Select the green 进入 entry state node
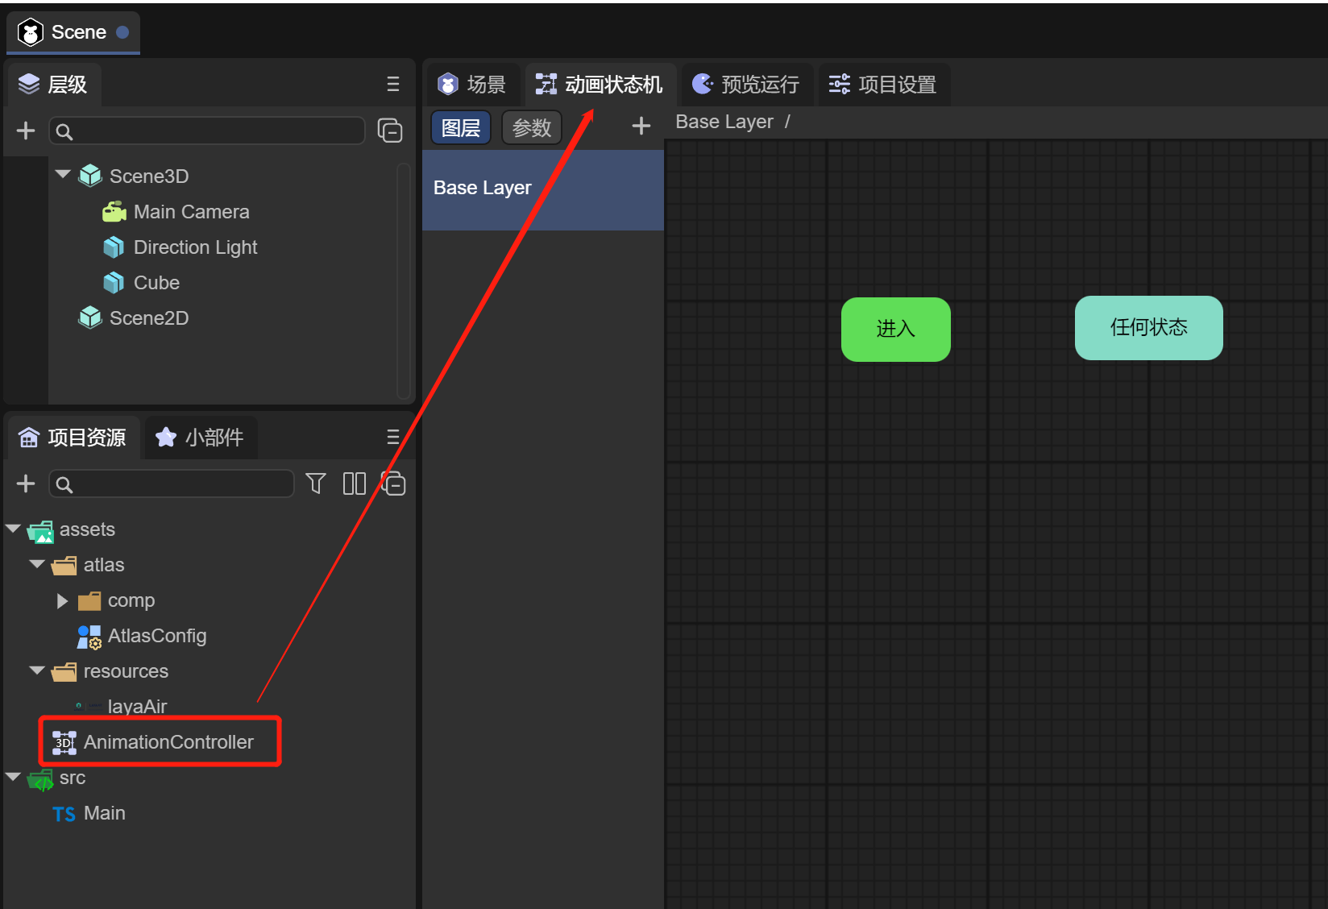1328x909 pixels. click(895, 329)
